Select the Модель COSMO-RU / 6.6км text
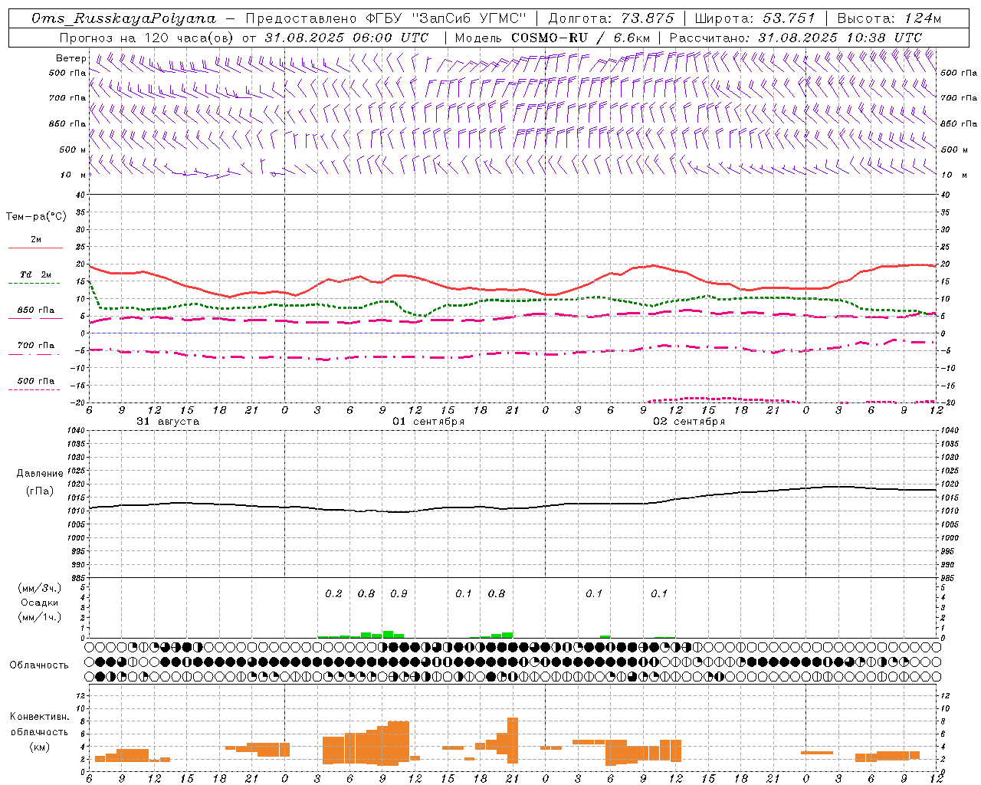The height and width of the screenshot is (785, 981). click(x=553, y=38)
